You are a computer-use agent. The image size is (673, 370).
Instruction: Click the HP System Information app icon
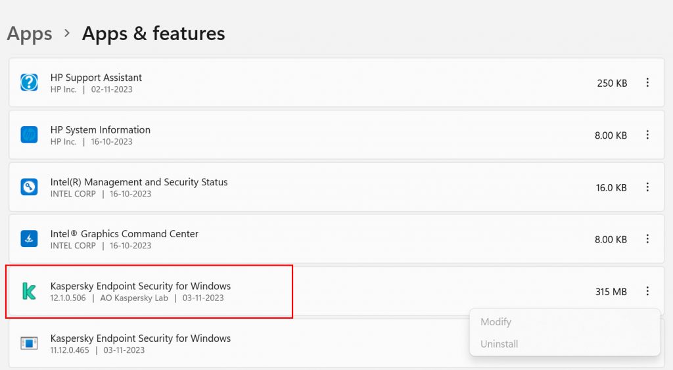[x=29, y=135]
